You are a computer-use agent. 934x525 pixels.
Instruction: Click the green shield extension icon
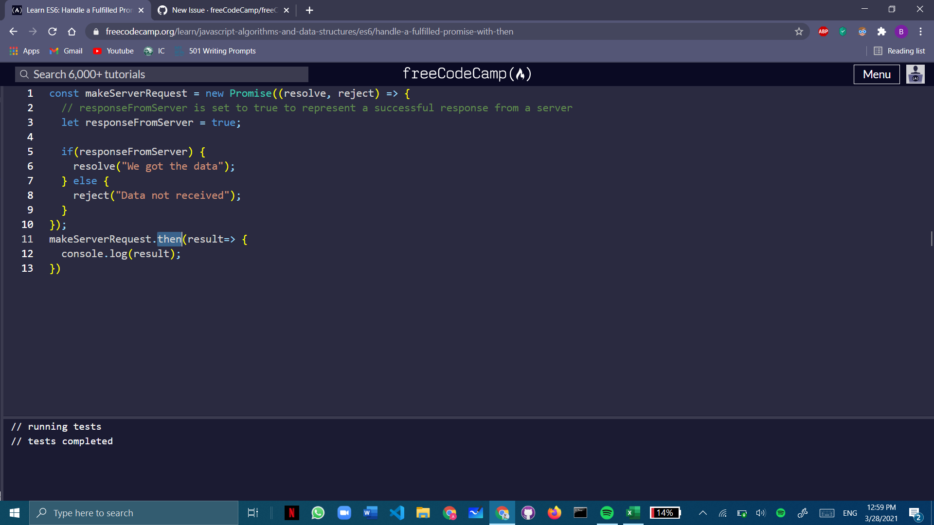click(x=843, y=31)
